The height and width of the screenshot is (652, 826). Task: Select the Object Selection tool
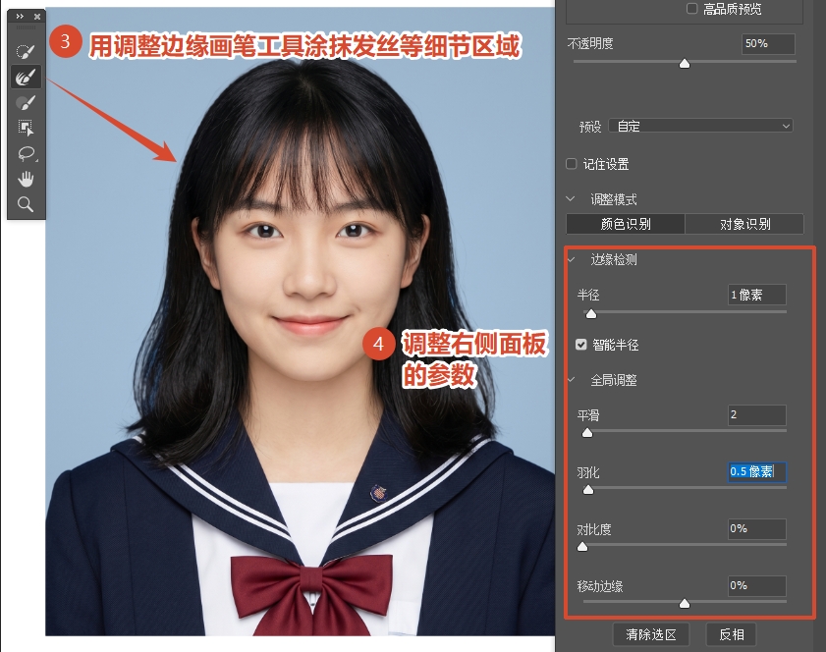[27, 127]
